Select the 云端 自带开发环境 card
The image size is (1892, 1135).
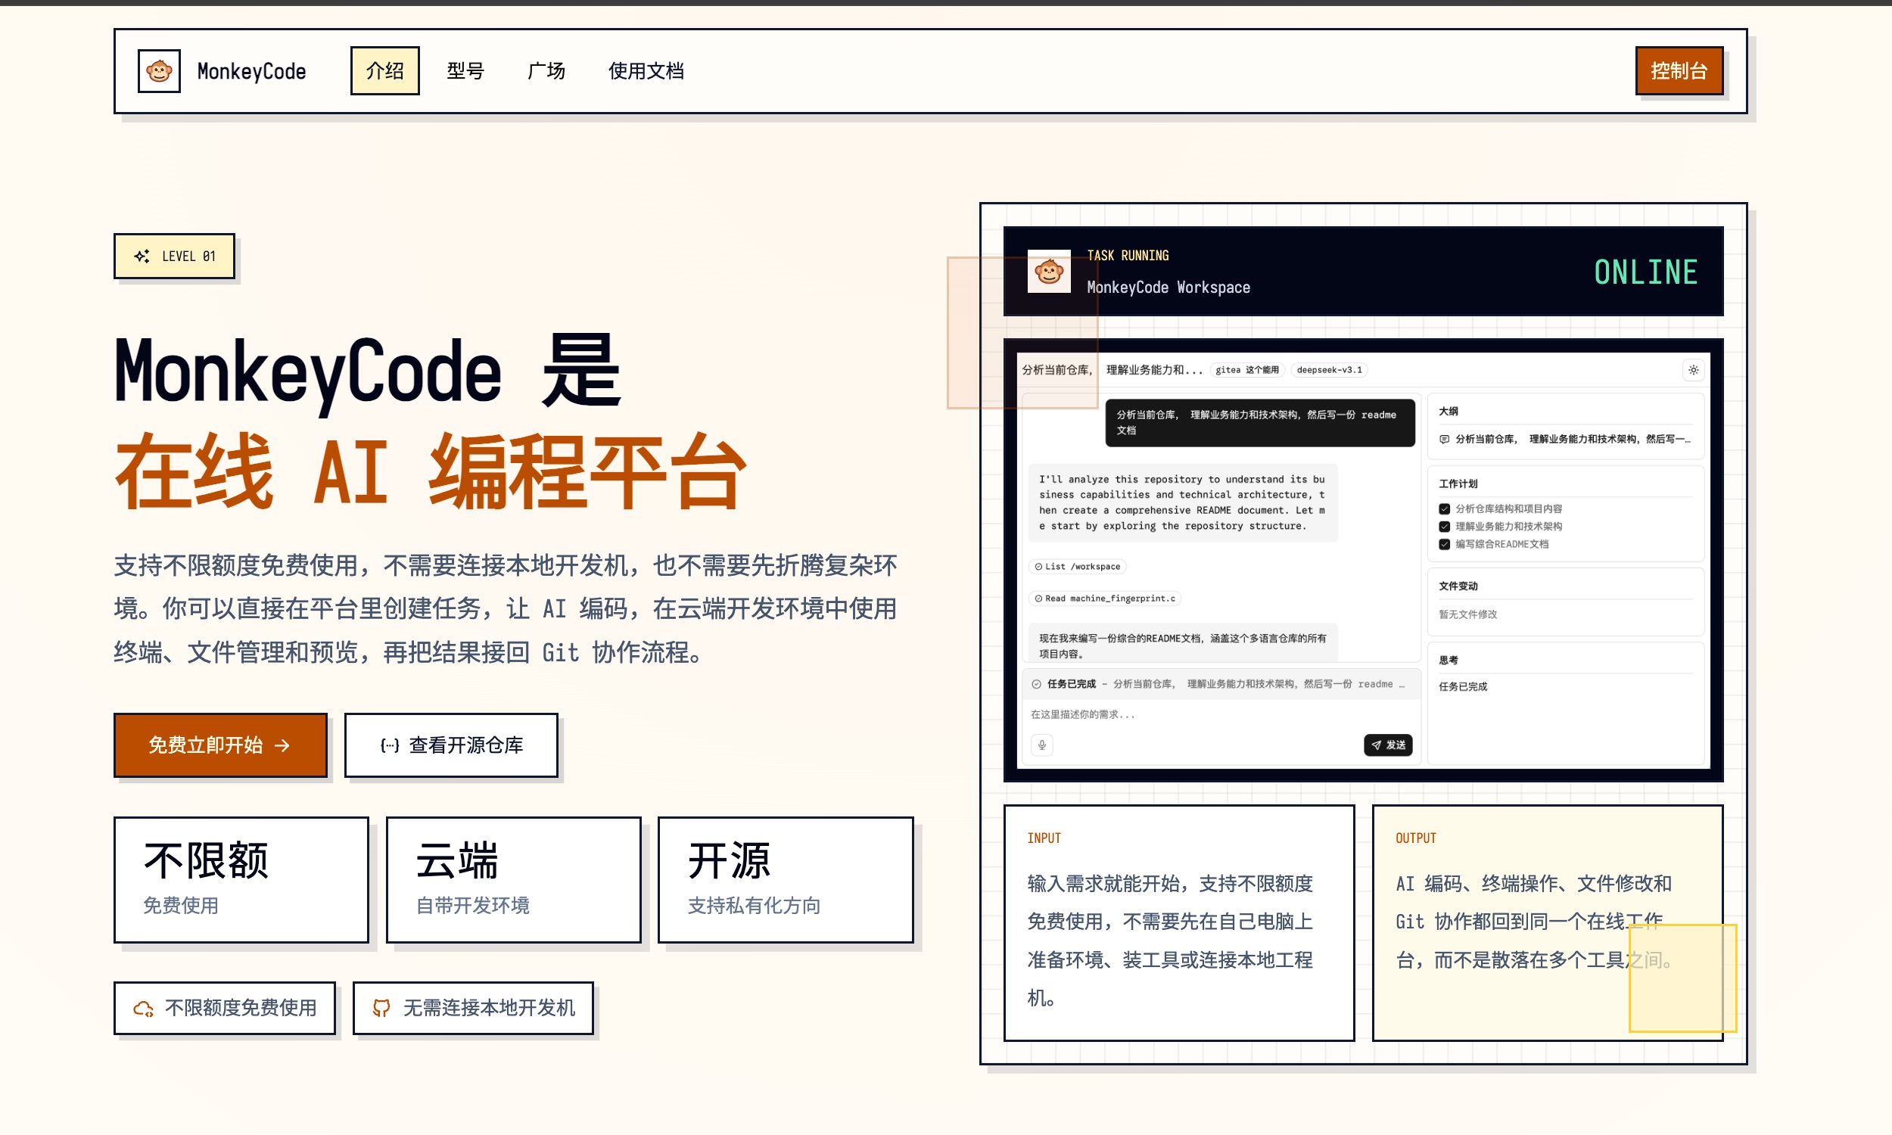click(514, 879)
